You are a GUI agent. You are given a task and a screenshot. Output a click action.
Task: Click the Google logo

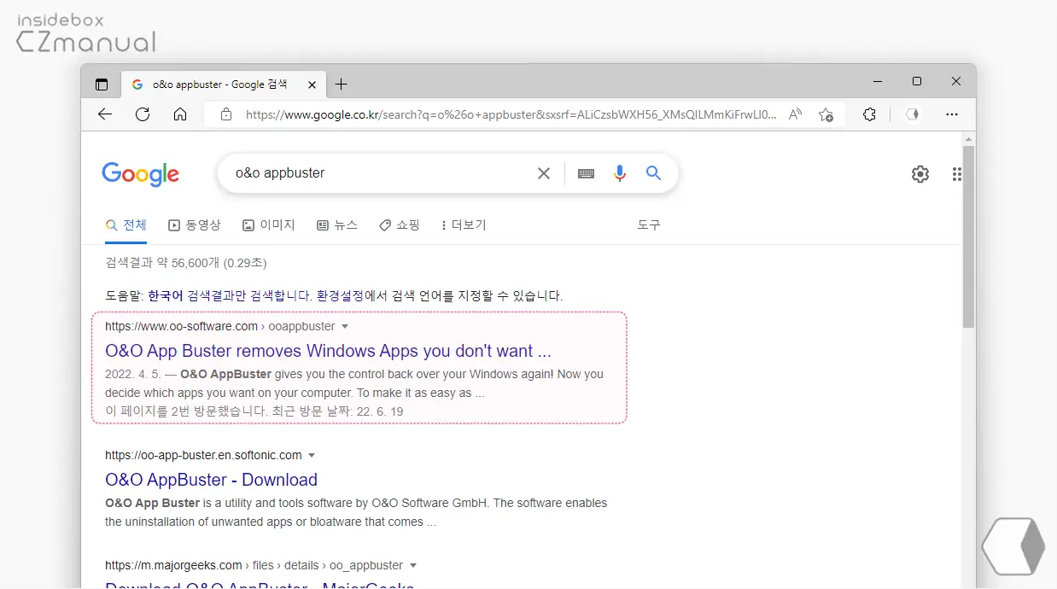click(x=141, y=173)
